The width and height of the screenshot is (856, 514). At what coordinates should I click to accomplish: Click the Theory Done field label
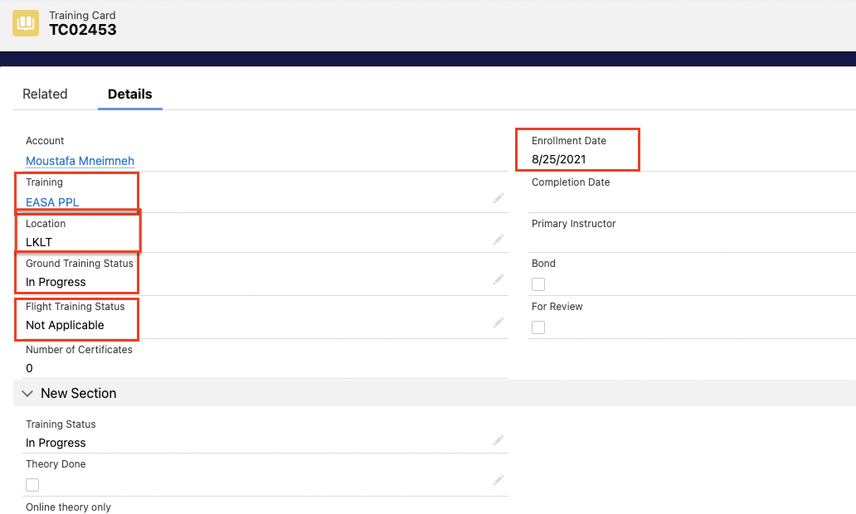[x=56, y=464]
